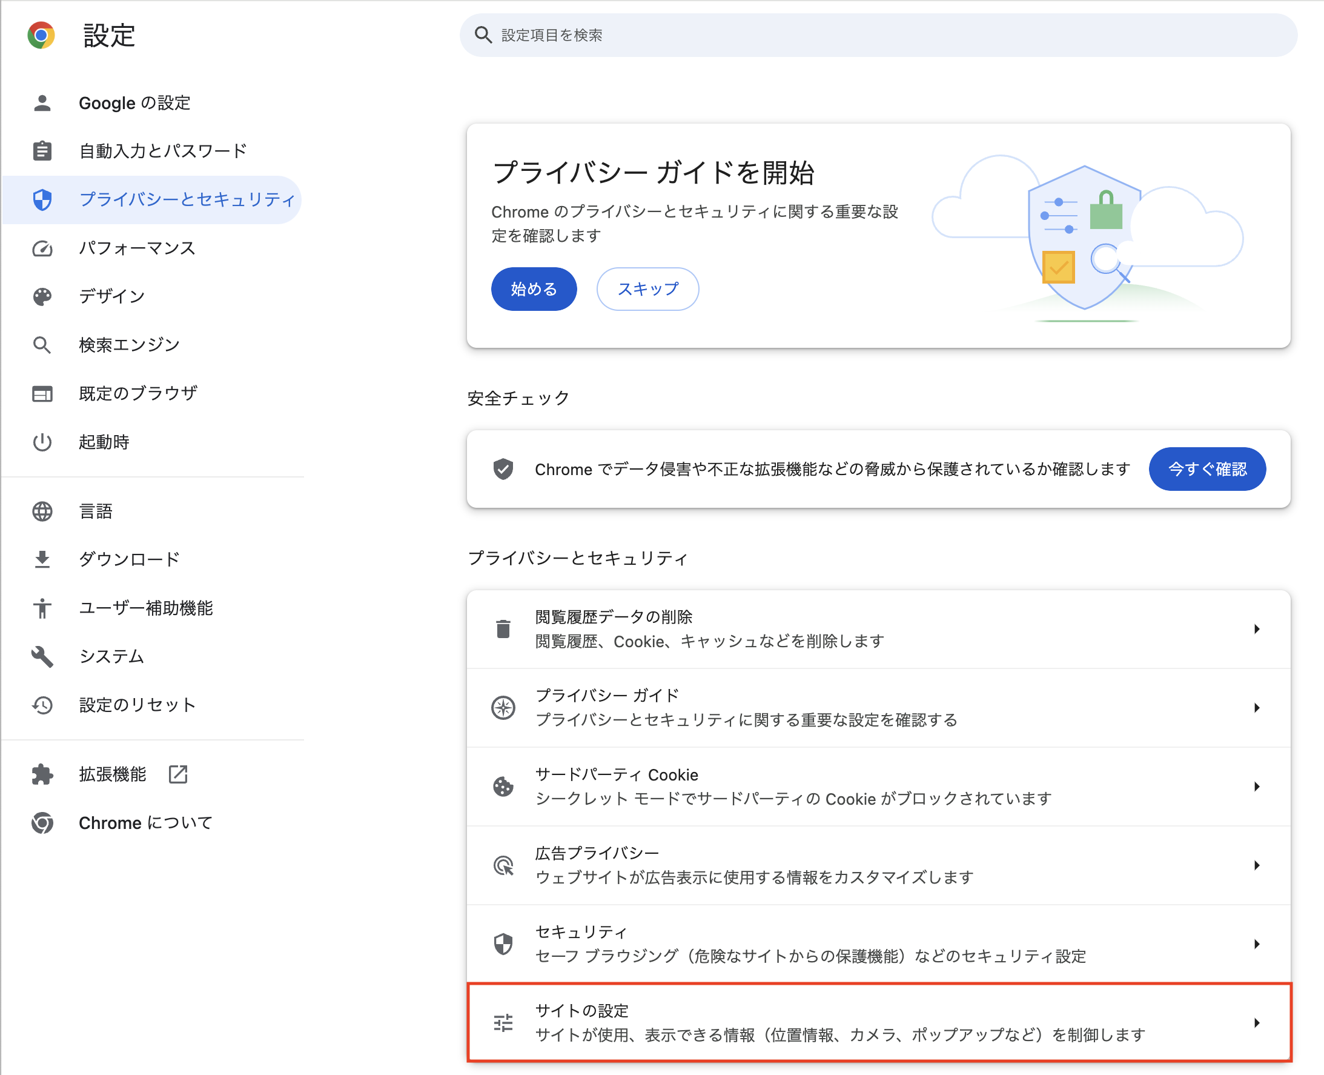1324x1075 pixels.
Task: Click the palette icon for デザイン
Action: (42, 296)
